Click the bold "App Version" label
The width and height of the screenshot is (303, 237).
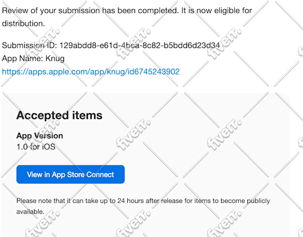[40, 136]
